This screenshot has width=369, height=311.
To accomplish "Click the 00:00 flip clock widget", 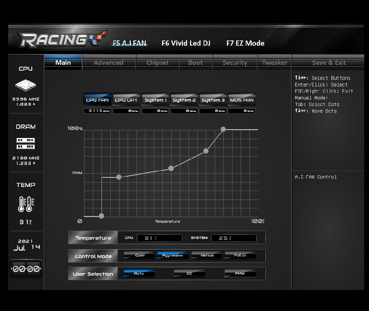I will tap(26, 269).
